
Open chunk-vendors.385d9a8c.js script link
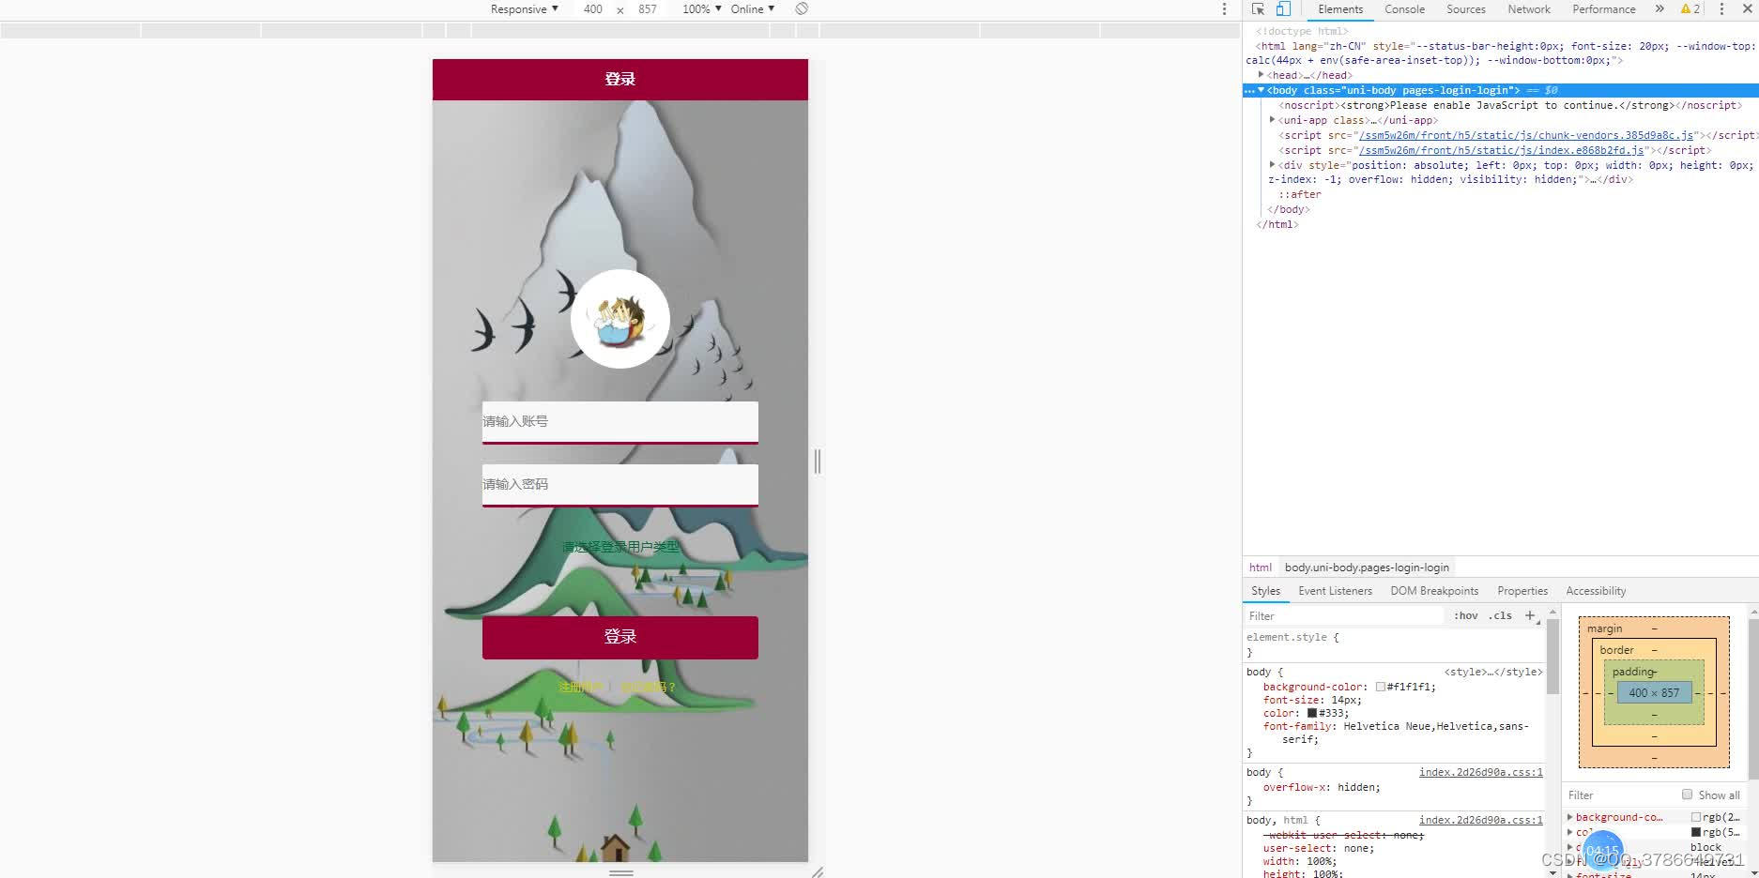pos(1527,135)
